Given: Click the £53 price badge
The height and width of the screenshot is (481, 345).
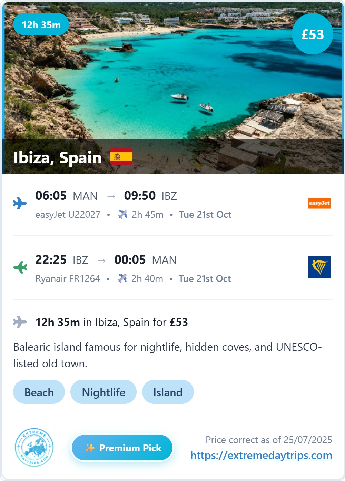Looking at the screenshot, I should tap(313, 34).
